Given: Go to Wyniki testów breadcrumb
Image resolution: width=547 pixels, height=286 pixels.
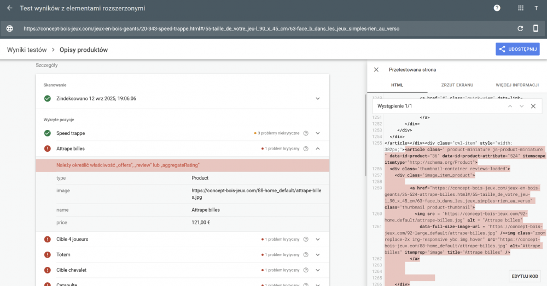Looking at the screenshot, I should point(27,50).
